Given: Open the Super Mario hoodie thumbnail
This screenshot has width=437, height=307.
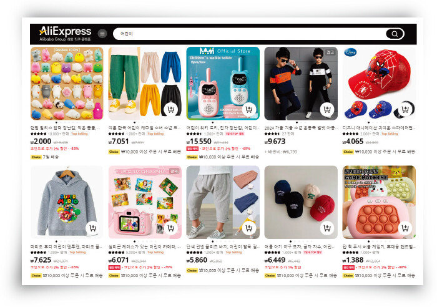Looking at the screenshot, I should tap(67, 202).
